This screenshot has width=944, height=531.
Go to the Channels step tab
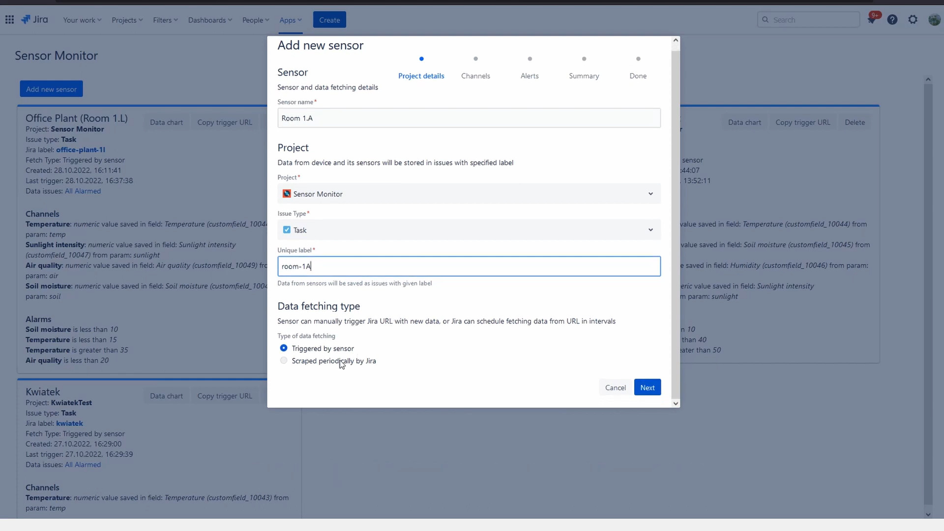tap(475, 76)
